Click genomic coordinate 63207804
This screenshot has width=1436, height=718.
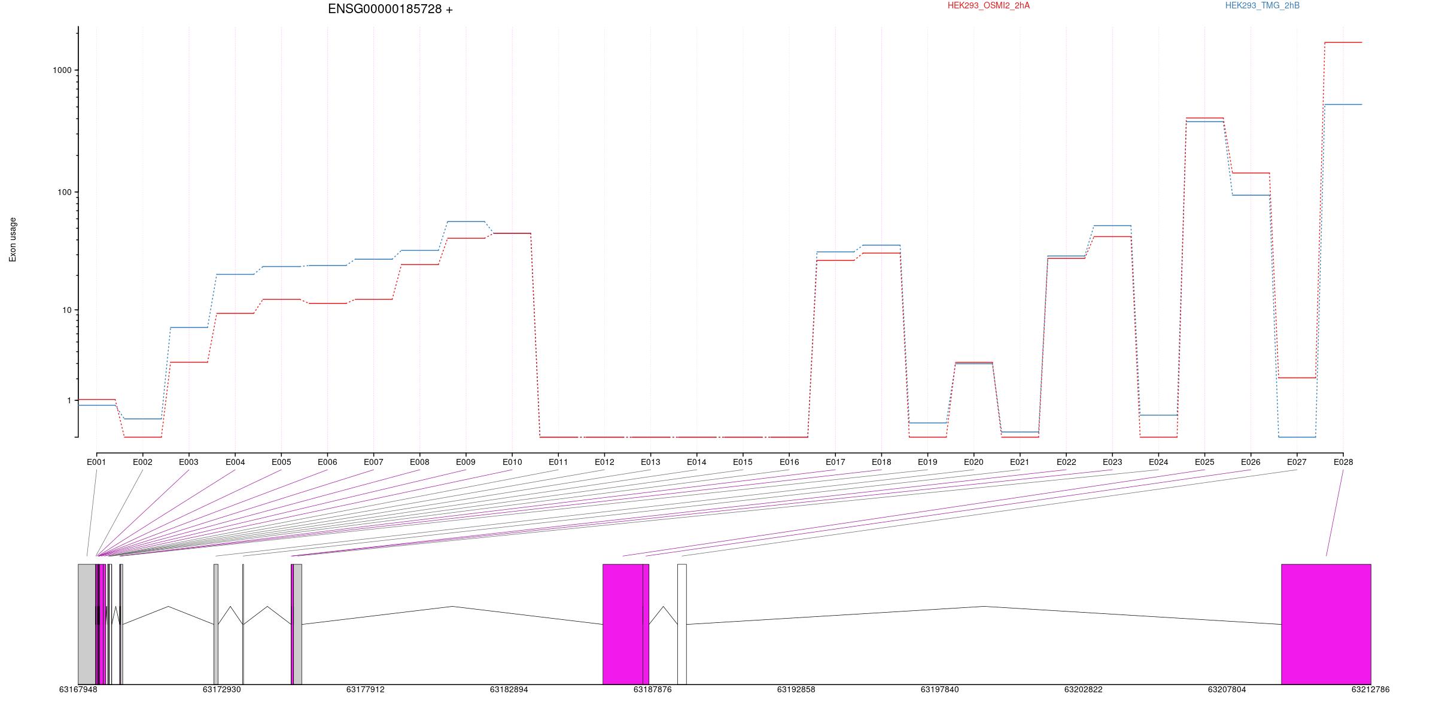pos(1227,690)
